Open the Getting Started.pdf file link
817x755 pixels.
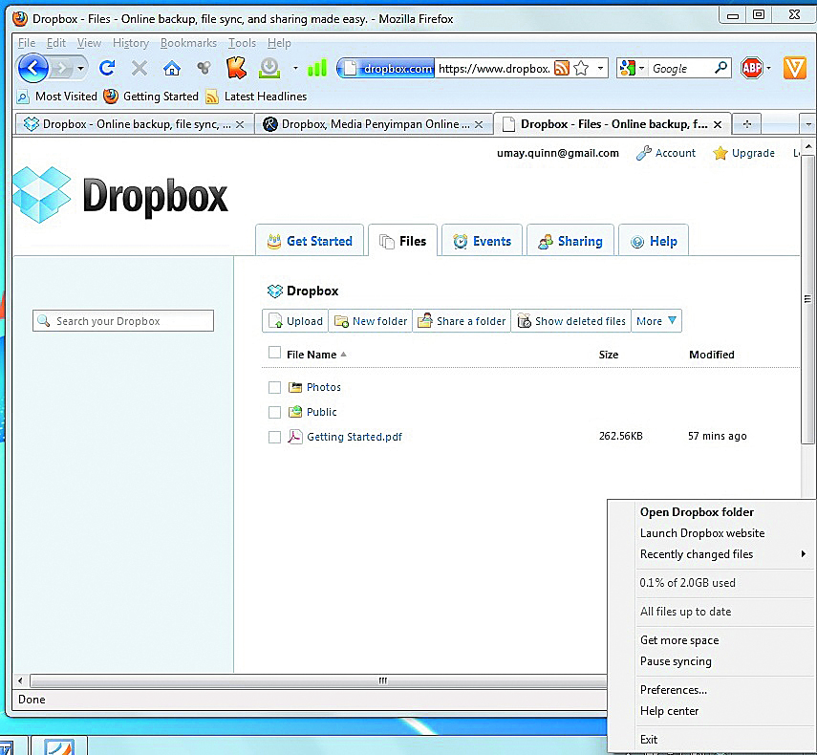click(355, 437)
